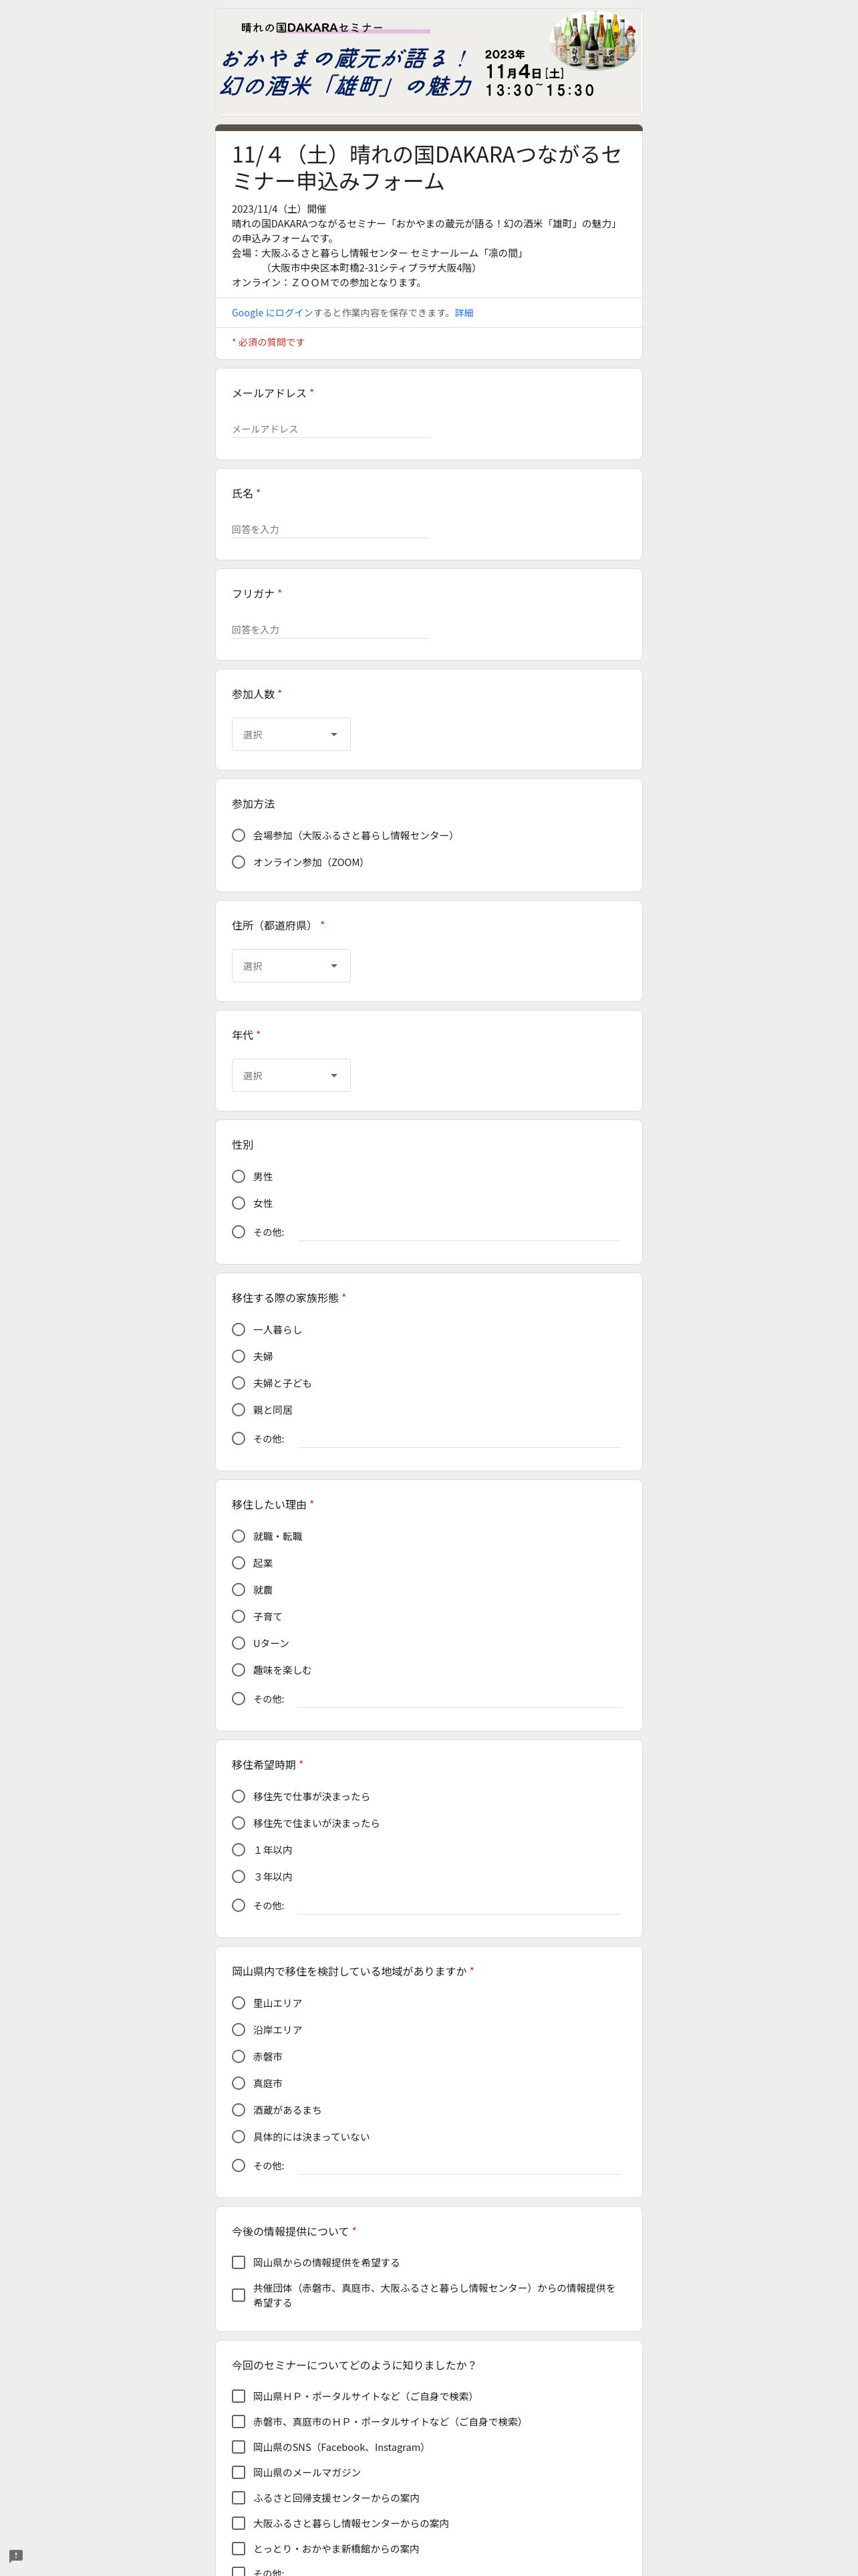Click the メールアドレス input field
The height and width of the screenshot is (2576, 858).
tap(331, 429)
